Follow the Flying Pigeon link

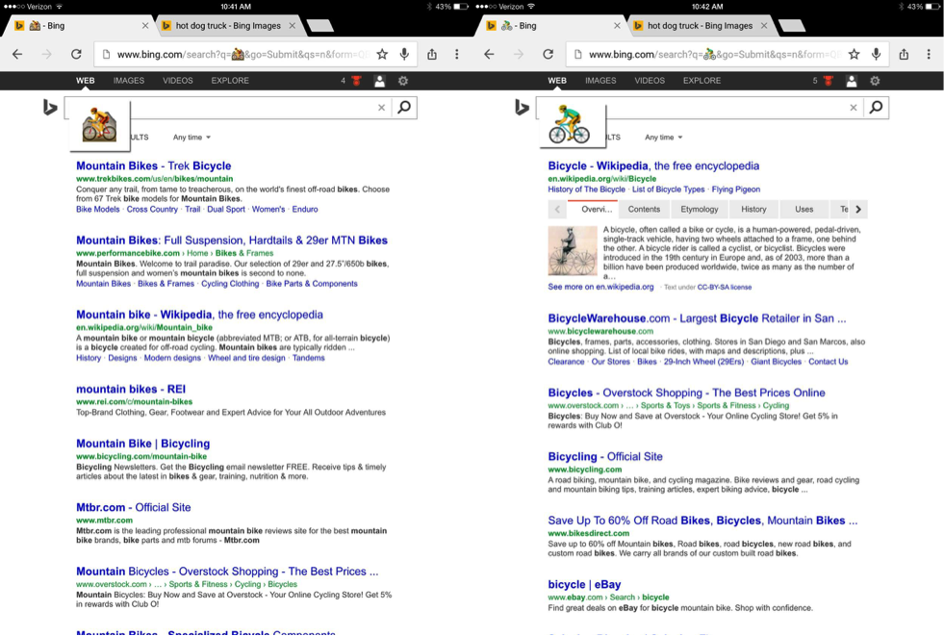click(x=736, y=190)
